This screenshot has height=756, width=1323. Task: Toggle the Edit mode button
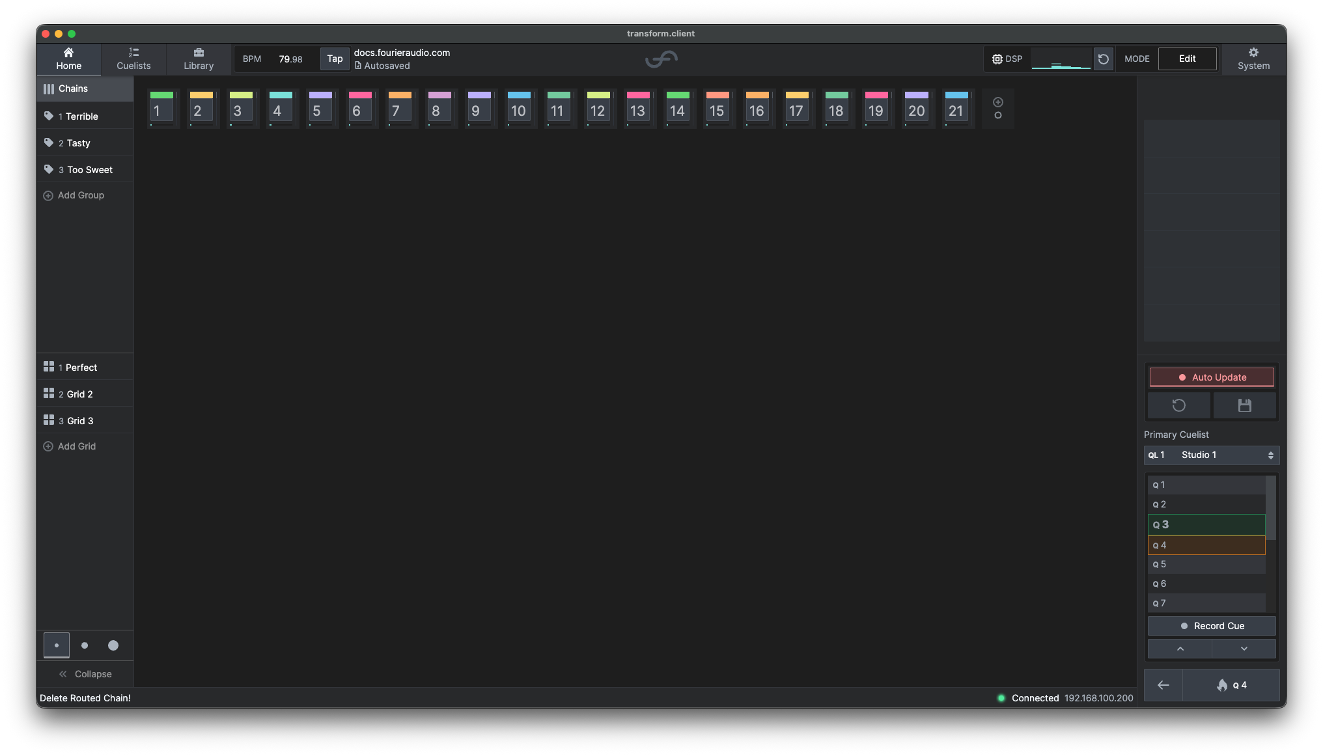click(x=1187, y=59)
